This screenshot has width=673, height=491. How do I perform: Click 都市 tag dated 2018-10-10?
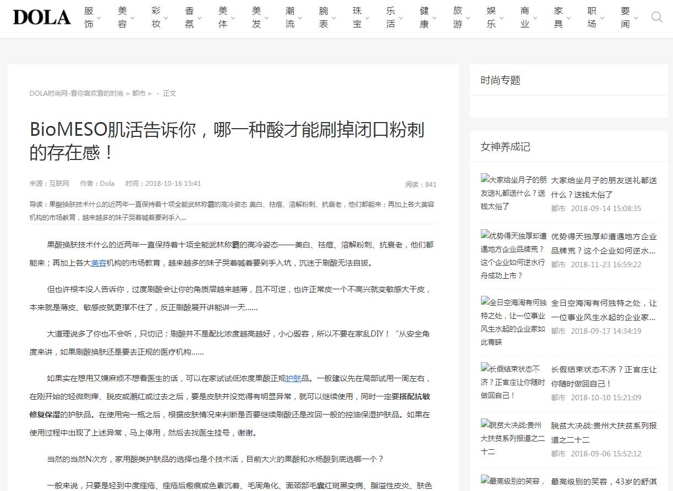pos(558,398)
